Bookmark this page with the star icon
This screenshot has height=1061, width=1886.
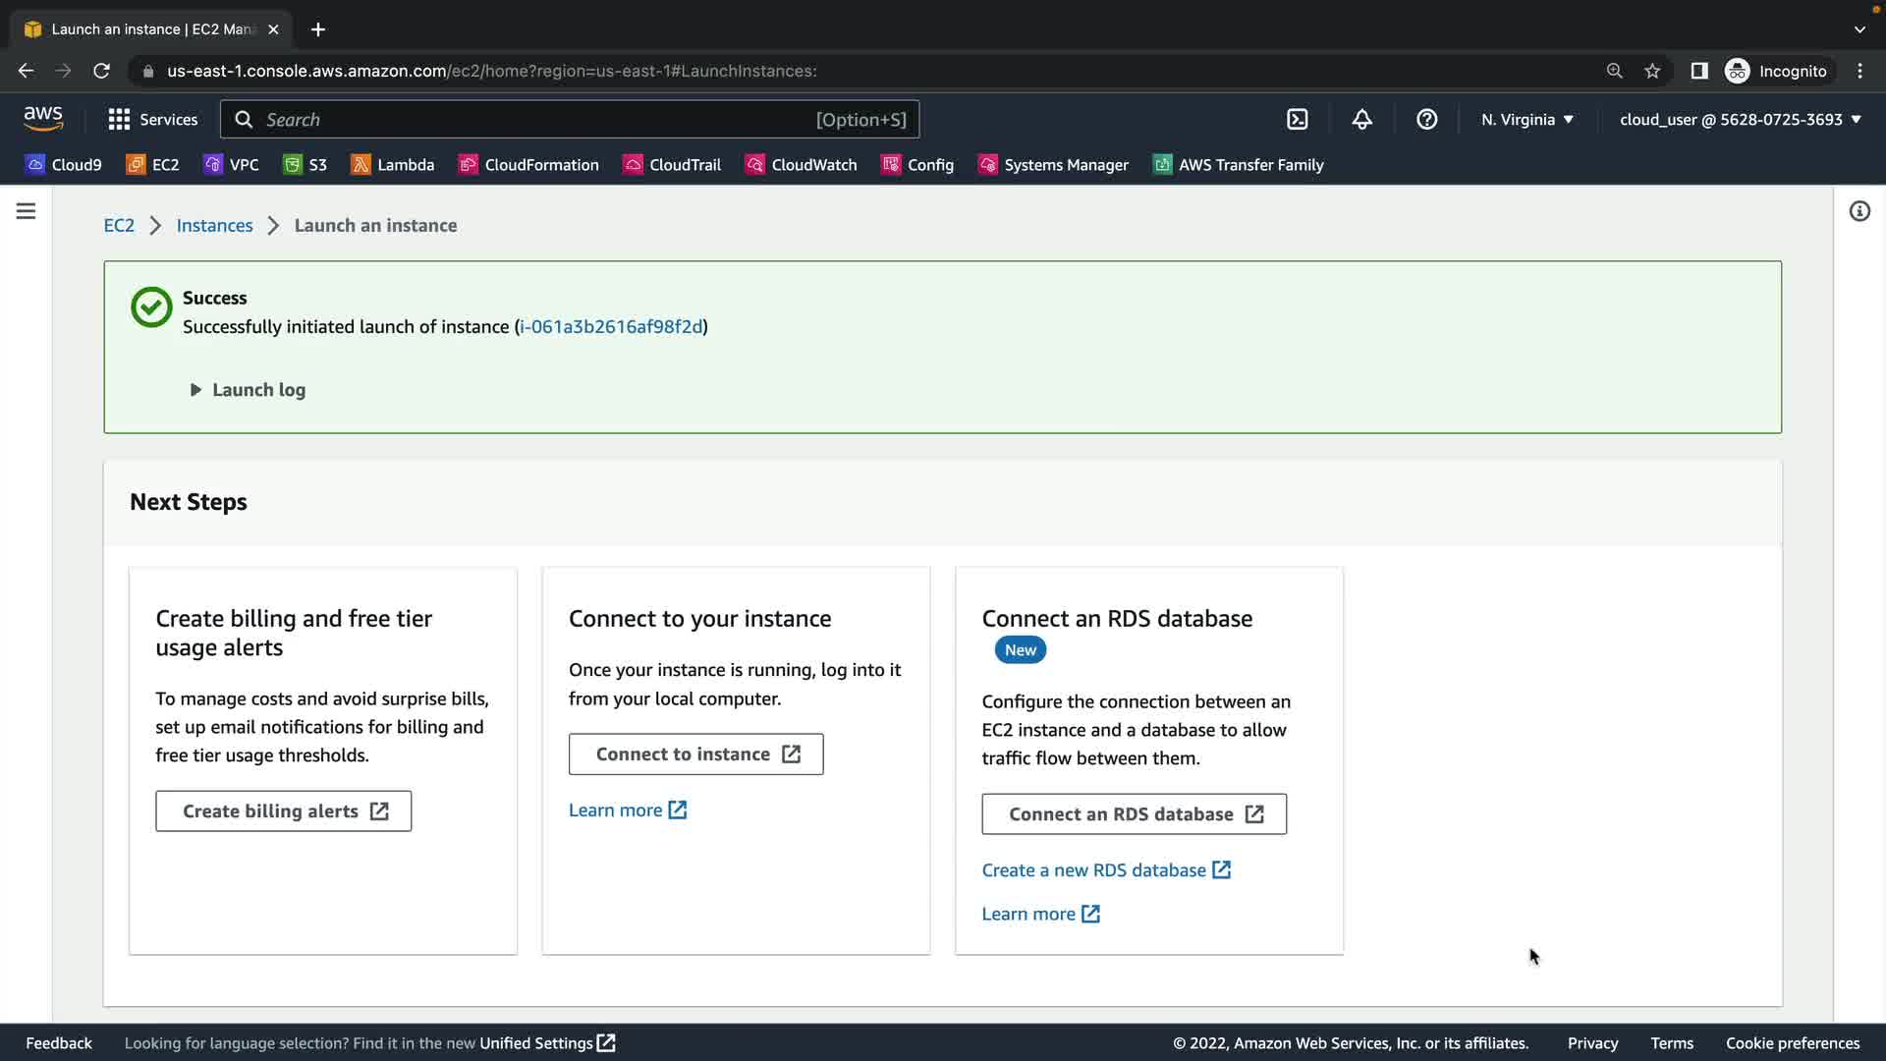tap(1652, 71)
